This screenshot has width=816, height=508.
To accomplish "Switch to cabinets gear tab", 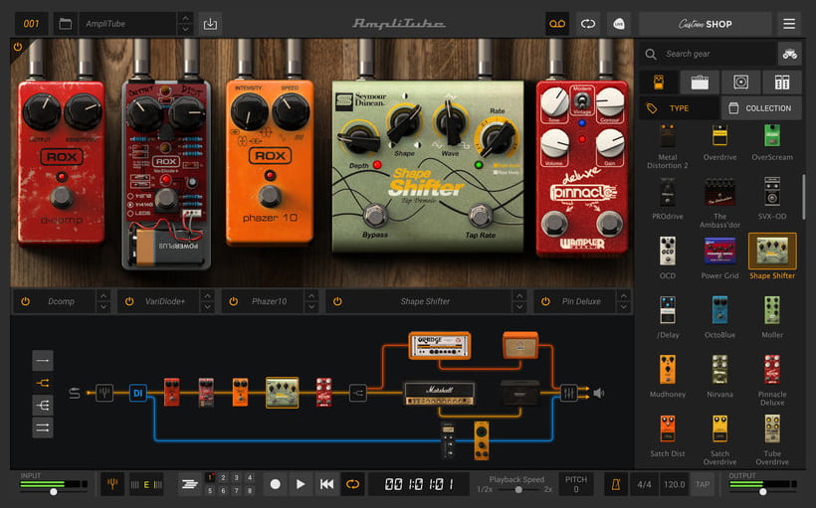I will pyautogui.click(x=741, y=82).
